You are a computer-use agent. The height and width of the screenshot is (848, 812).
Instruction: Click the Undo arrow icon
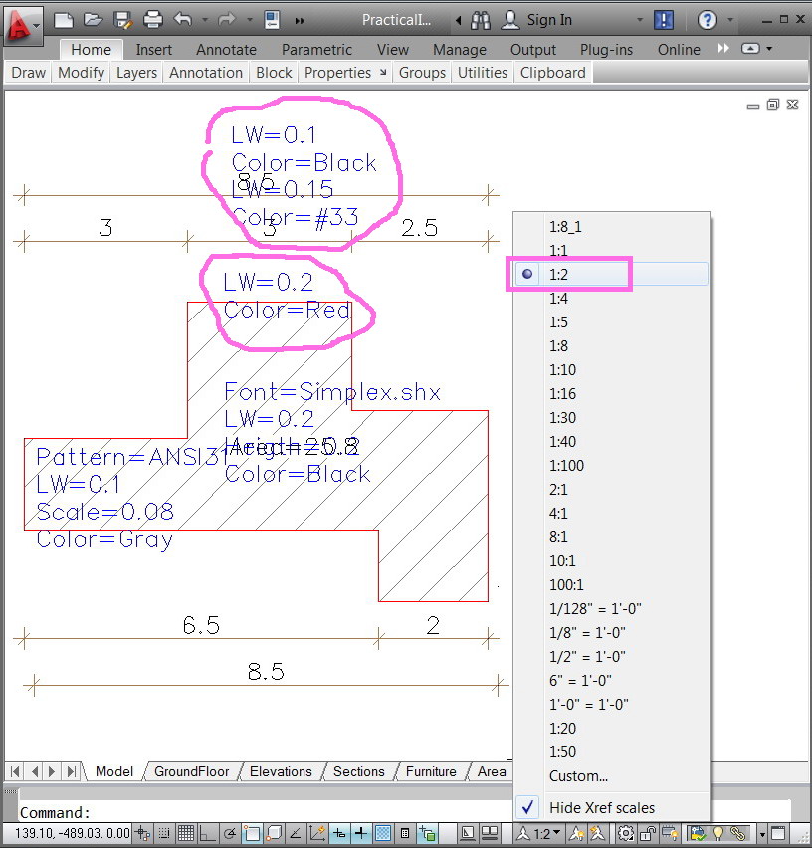click(183, 20)
